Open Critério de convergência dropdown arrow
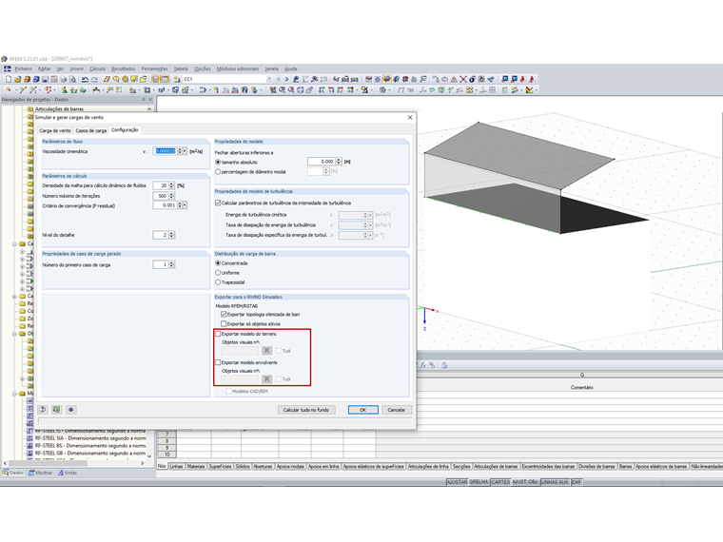The width and height of the screenshot is (723, 542). pos(185,205)
